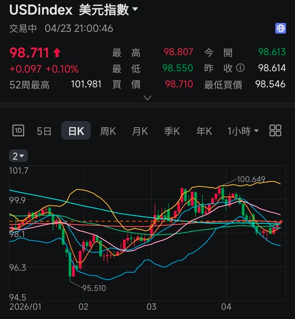Image resolution: width=295 pixels, height=319 pixels.
Task: Tap the 95.510 low price label
Action: click(94, 288)
